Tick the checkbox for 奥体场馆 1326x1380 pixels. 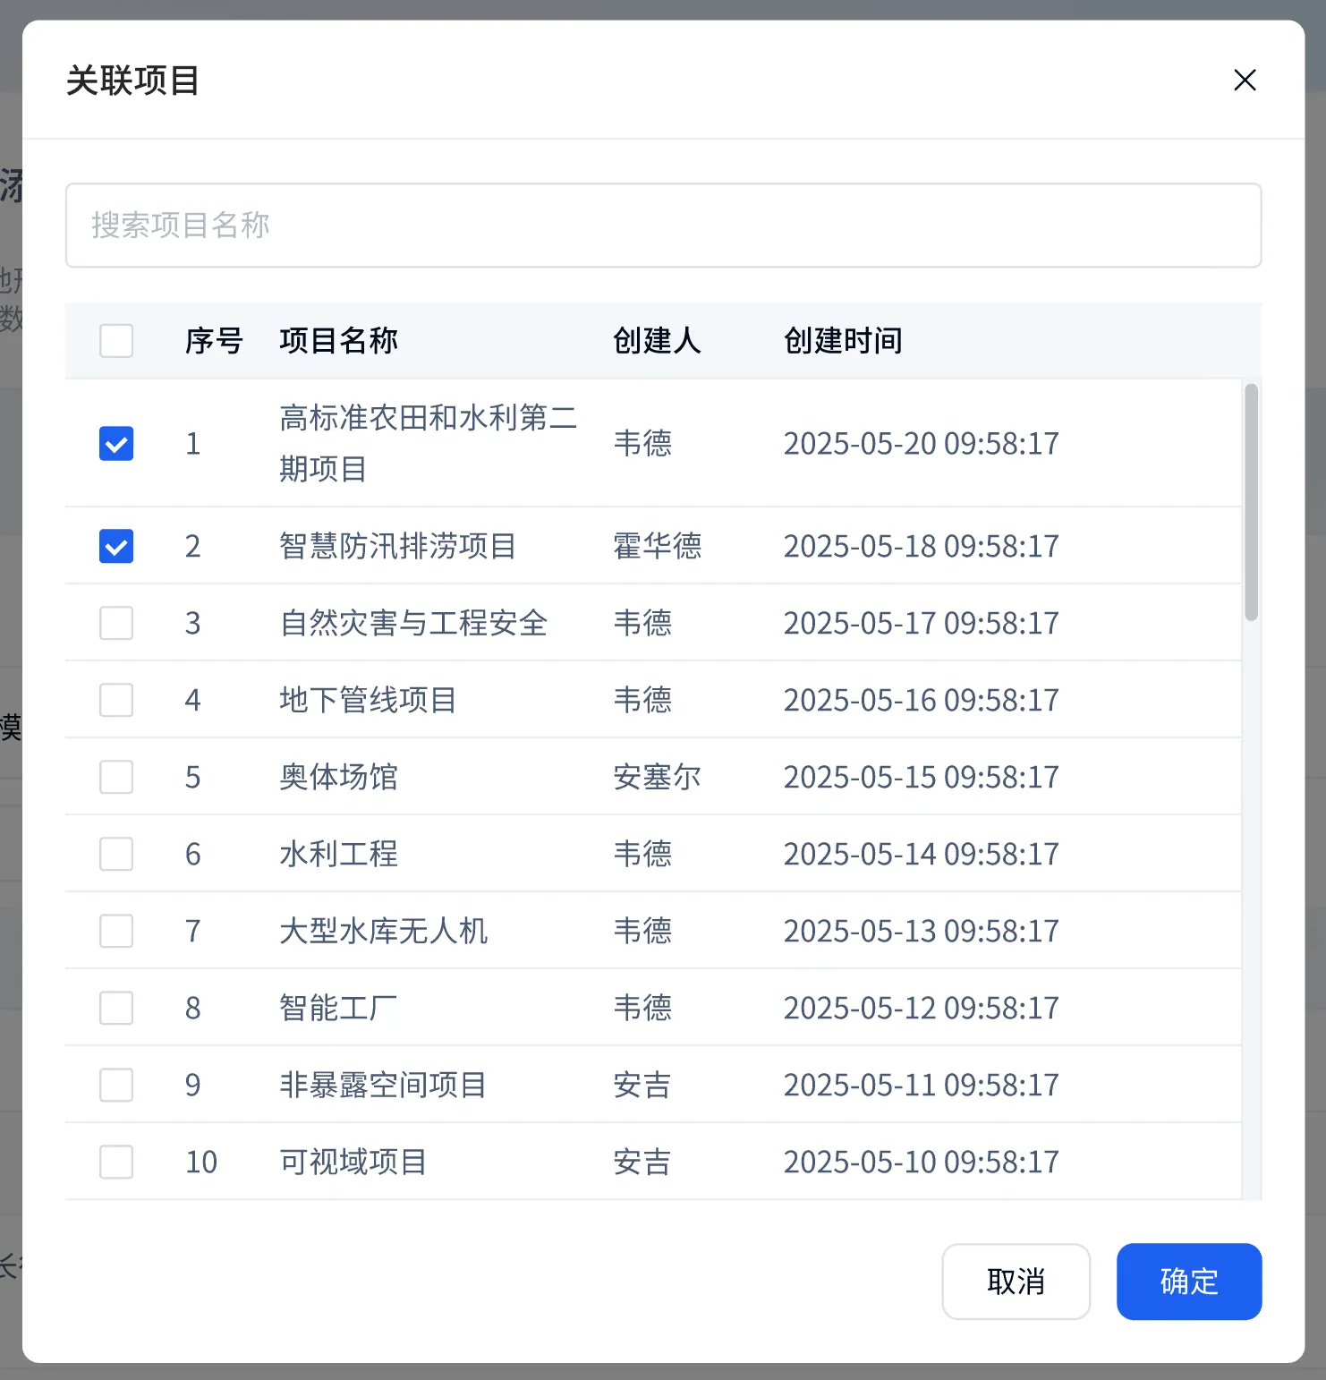[116, 777]
